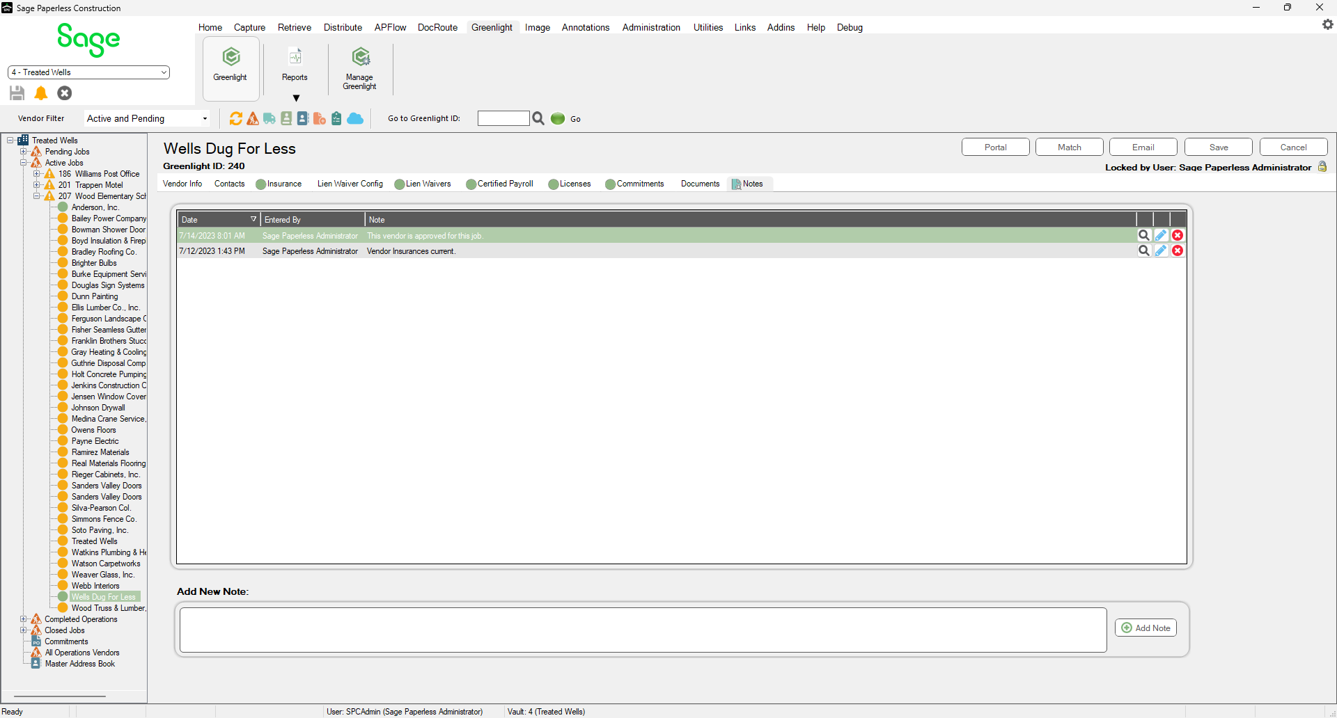Open the settings gear in top-right corner

1327,24
